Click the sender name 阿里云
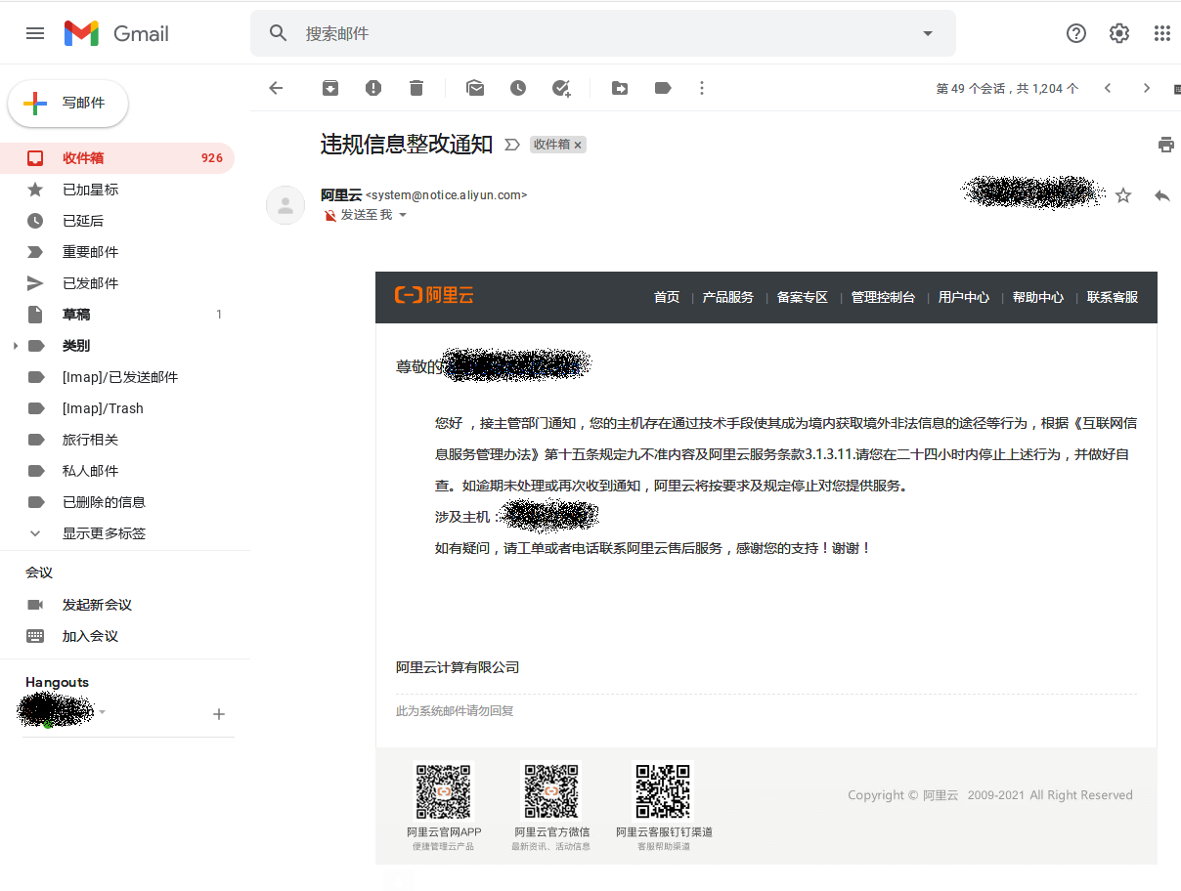The height and width of the screenshot is (891, 1181). 341,194
